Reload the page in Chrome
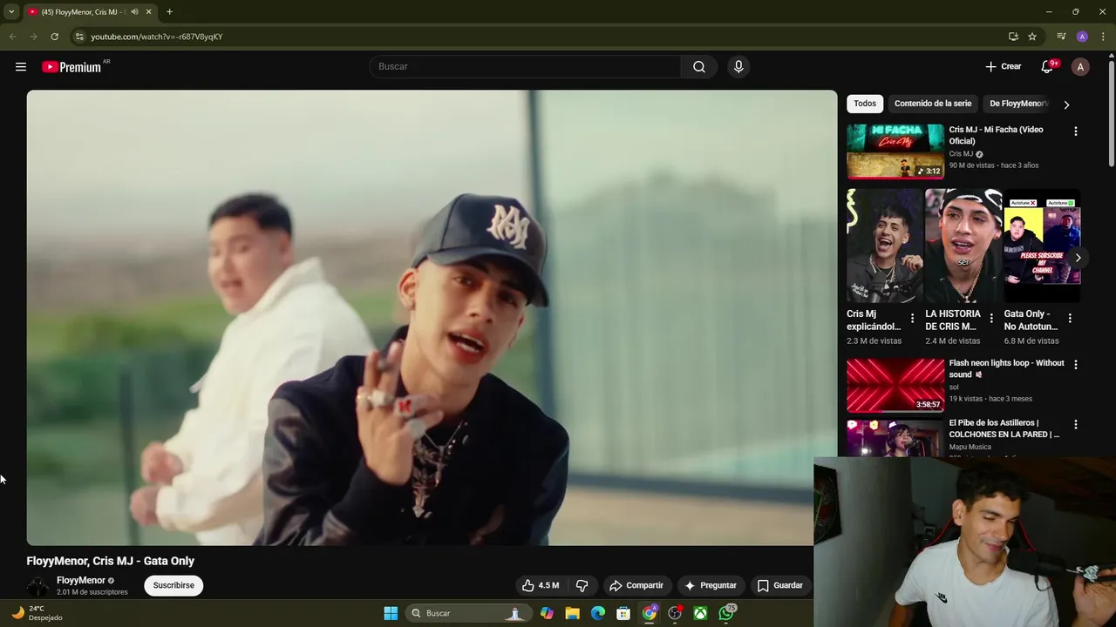Viewport: 1116px width, 627px height. point(54,37)
